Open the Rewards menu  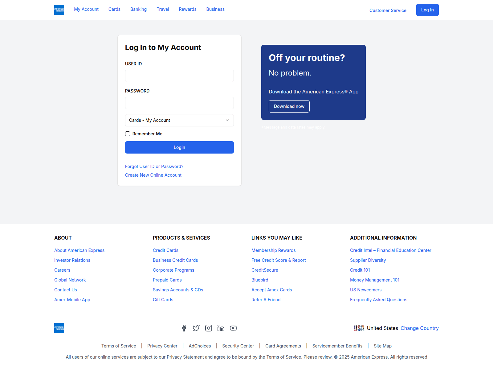pos(188,9)
